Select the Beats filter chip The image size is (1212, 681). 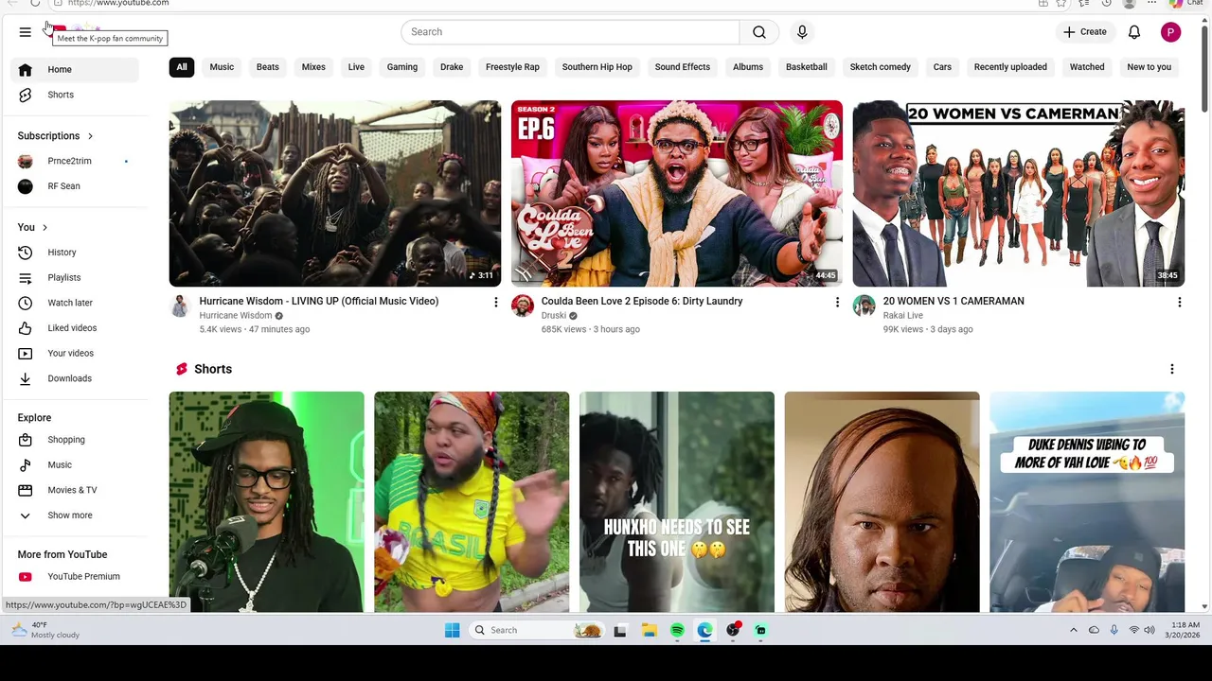coord(268,67)
